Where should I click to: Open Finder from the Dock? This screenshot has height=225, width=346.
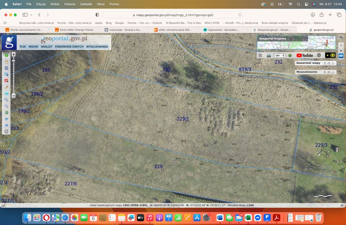coord(27,218)
